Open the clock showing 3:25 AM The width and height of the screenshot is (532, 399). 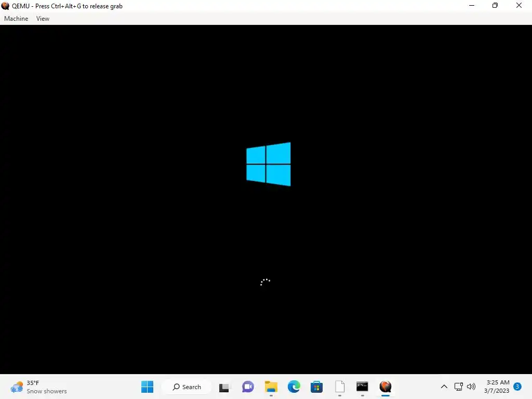point(497,387)
